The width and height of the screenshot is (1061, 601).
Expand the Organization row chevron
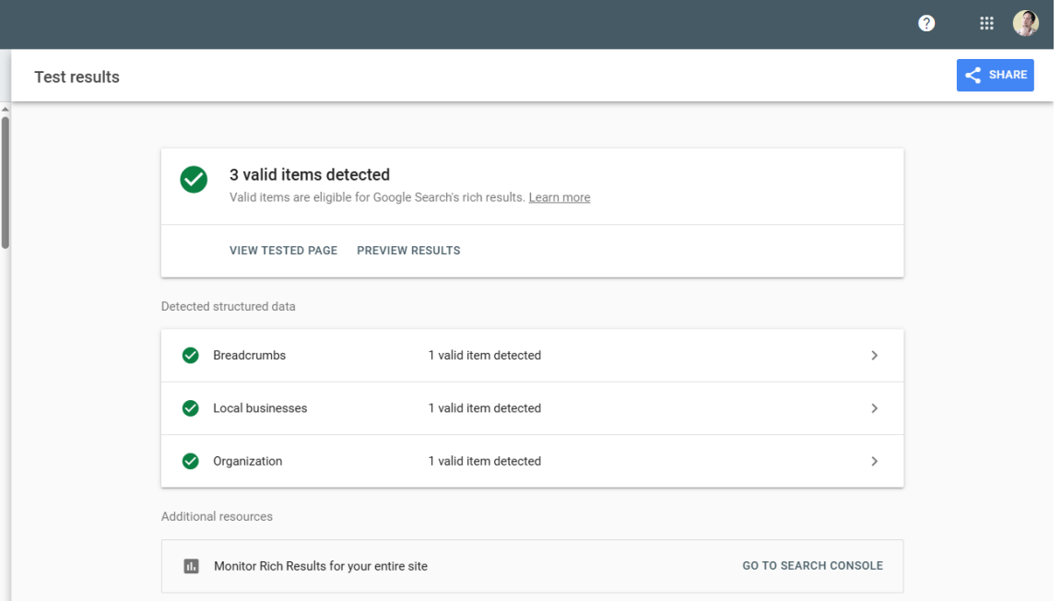(874, 461)
